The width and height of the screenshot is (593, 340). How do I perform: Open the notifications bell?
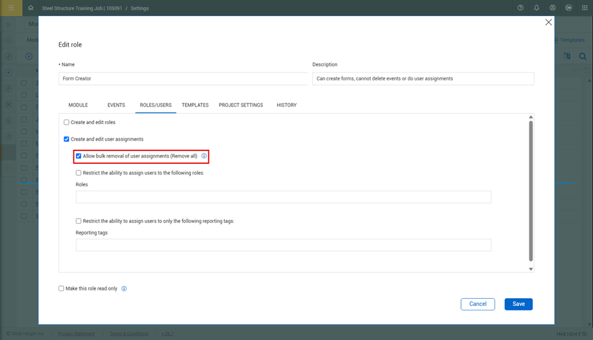[x=536, y=8]
